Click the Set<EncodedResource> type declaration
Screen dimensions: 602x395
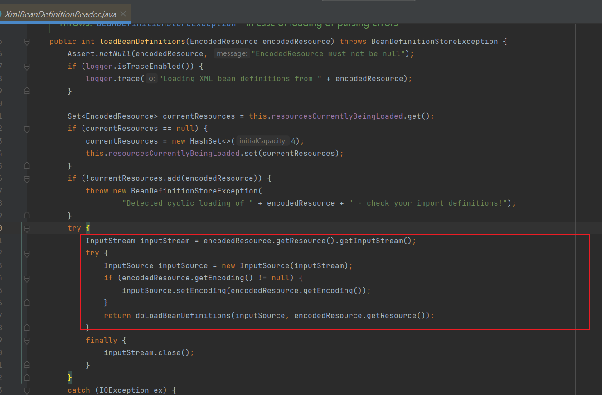pyautogui.click(x=113, y=116)
